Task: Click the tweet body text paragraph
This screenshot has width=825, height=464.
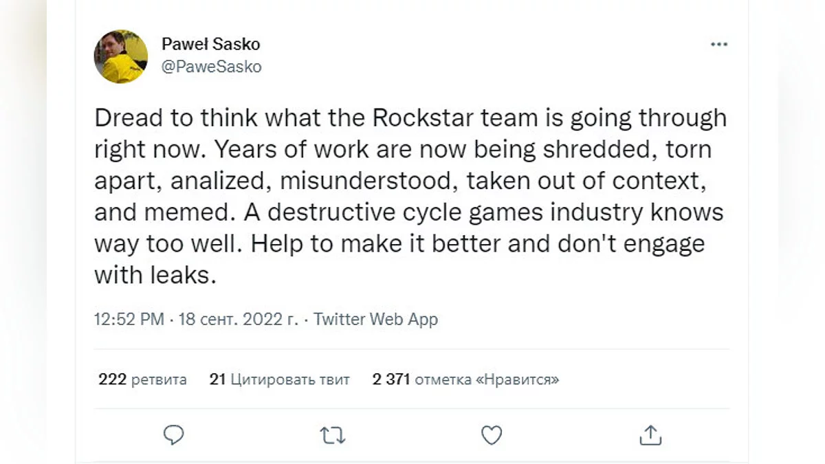Action: click(410, 196)
